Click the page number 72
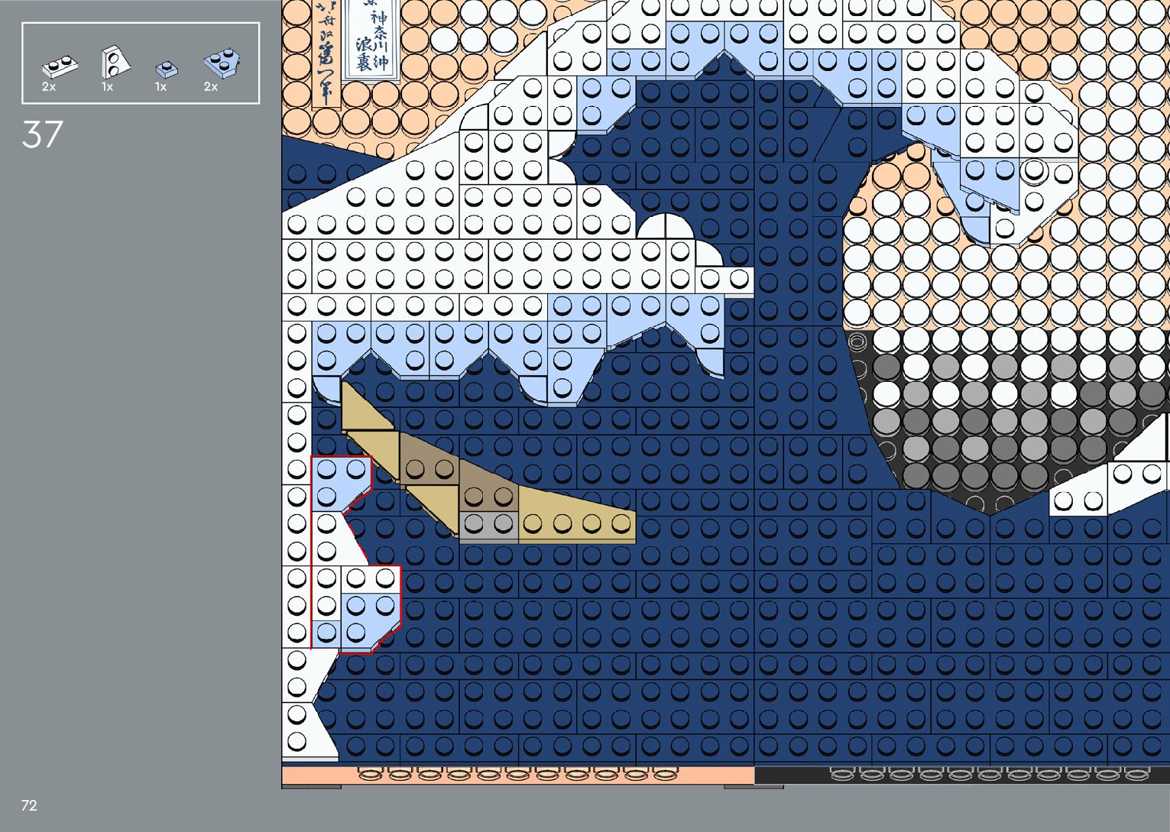This screenshot has height=832, width=1170. pos(29,805)
